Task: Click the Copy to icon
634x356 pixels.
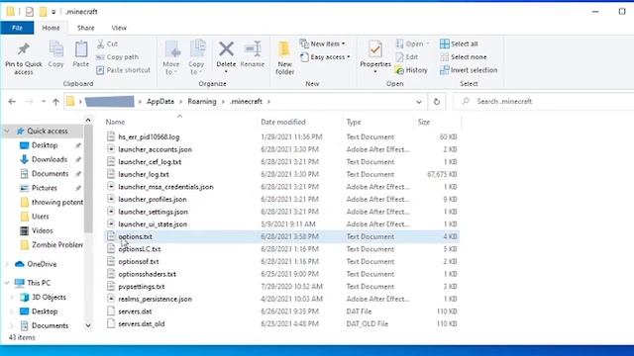Action: [x=197, y=49]
